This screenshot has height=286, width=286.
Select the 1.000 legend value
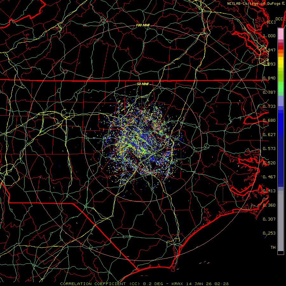269,36
